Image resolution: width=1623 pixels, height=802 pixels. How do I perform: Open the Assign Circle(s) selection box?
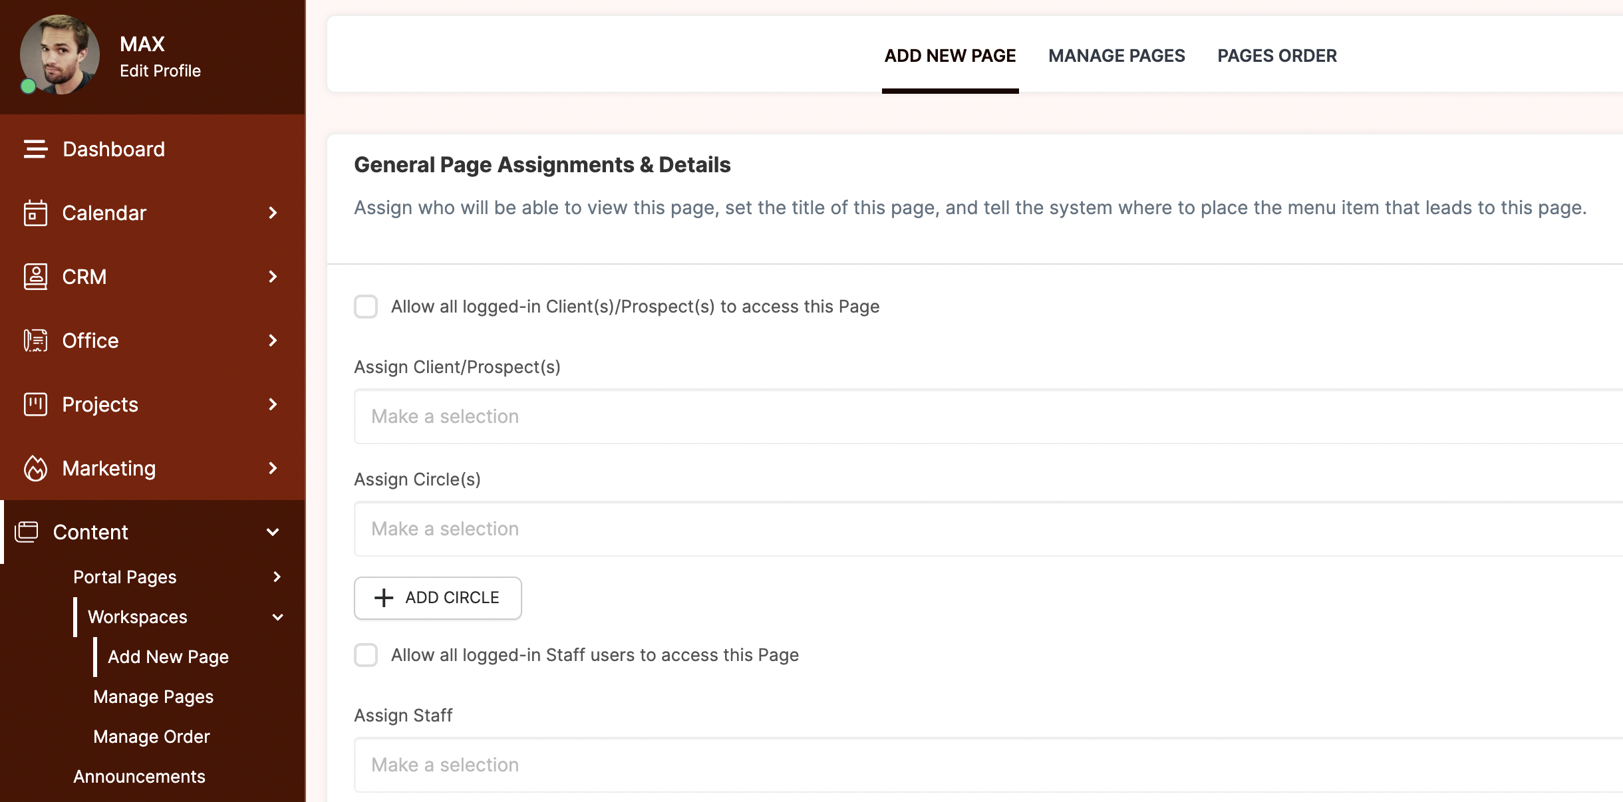[988, 529]
